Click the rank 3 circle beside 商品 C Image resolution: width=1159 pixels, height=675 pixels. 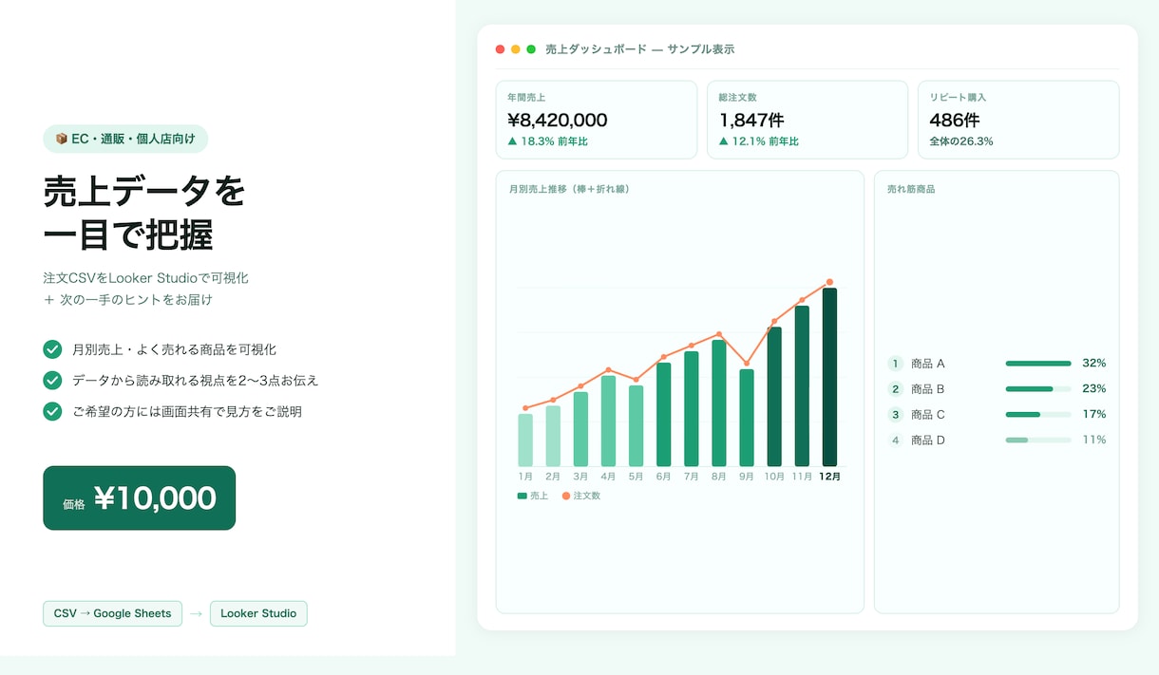[x=895, y=415]
